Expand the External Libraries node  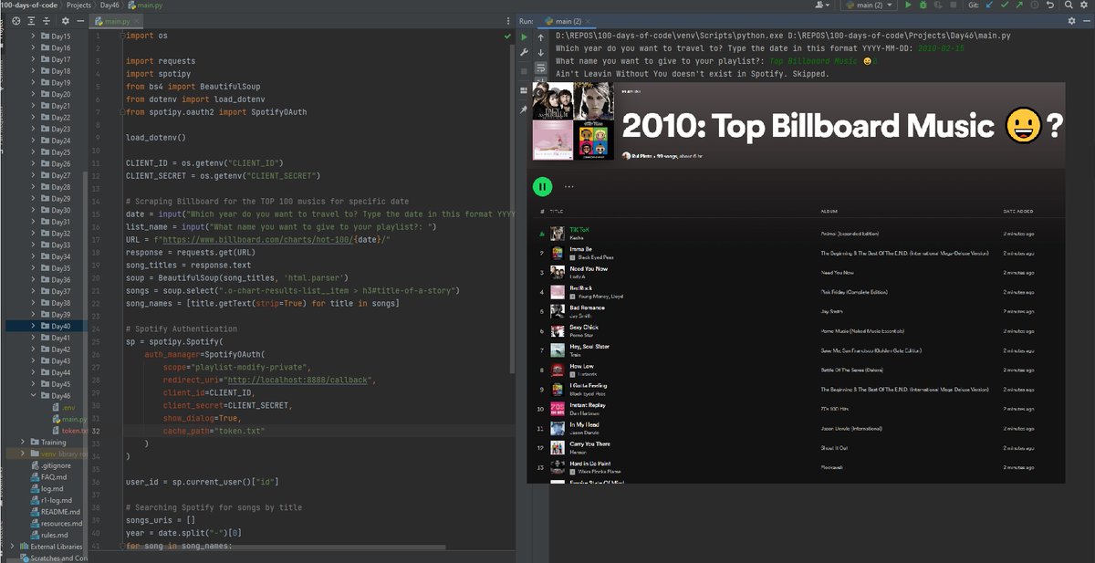12,547
